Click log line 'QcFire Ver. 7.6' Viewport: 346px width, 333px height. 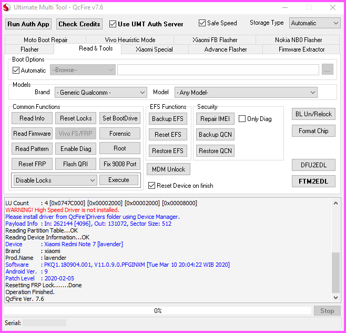25,299
